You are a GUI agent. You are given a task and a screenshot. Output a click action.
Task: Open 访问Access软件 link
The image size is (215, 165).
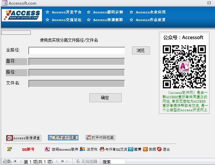[x=65, y=149]
